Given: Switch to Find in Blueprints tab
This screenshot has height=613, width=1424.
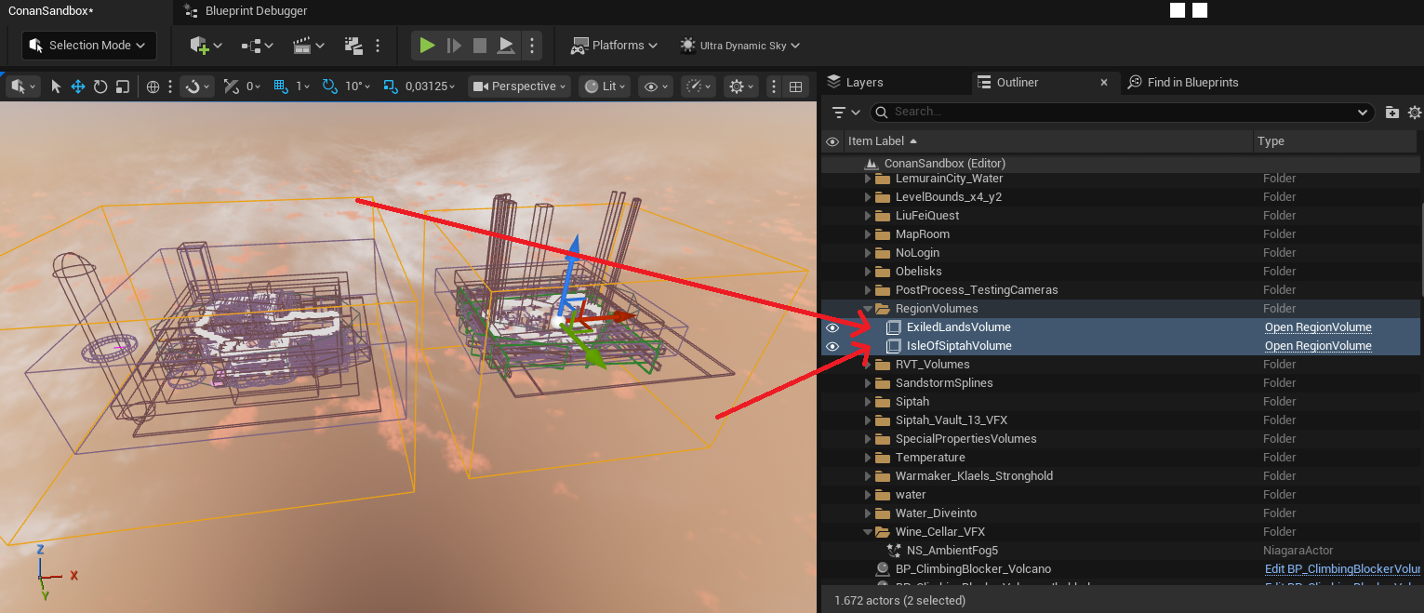Looking at the screenshot, I should (x=1183, y=82).
